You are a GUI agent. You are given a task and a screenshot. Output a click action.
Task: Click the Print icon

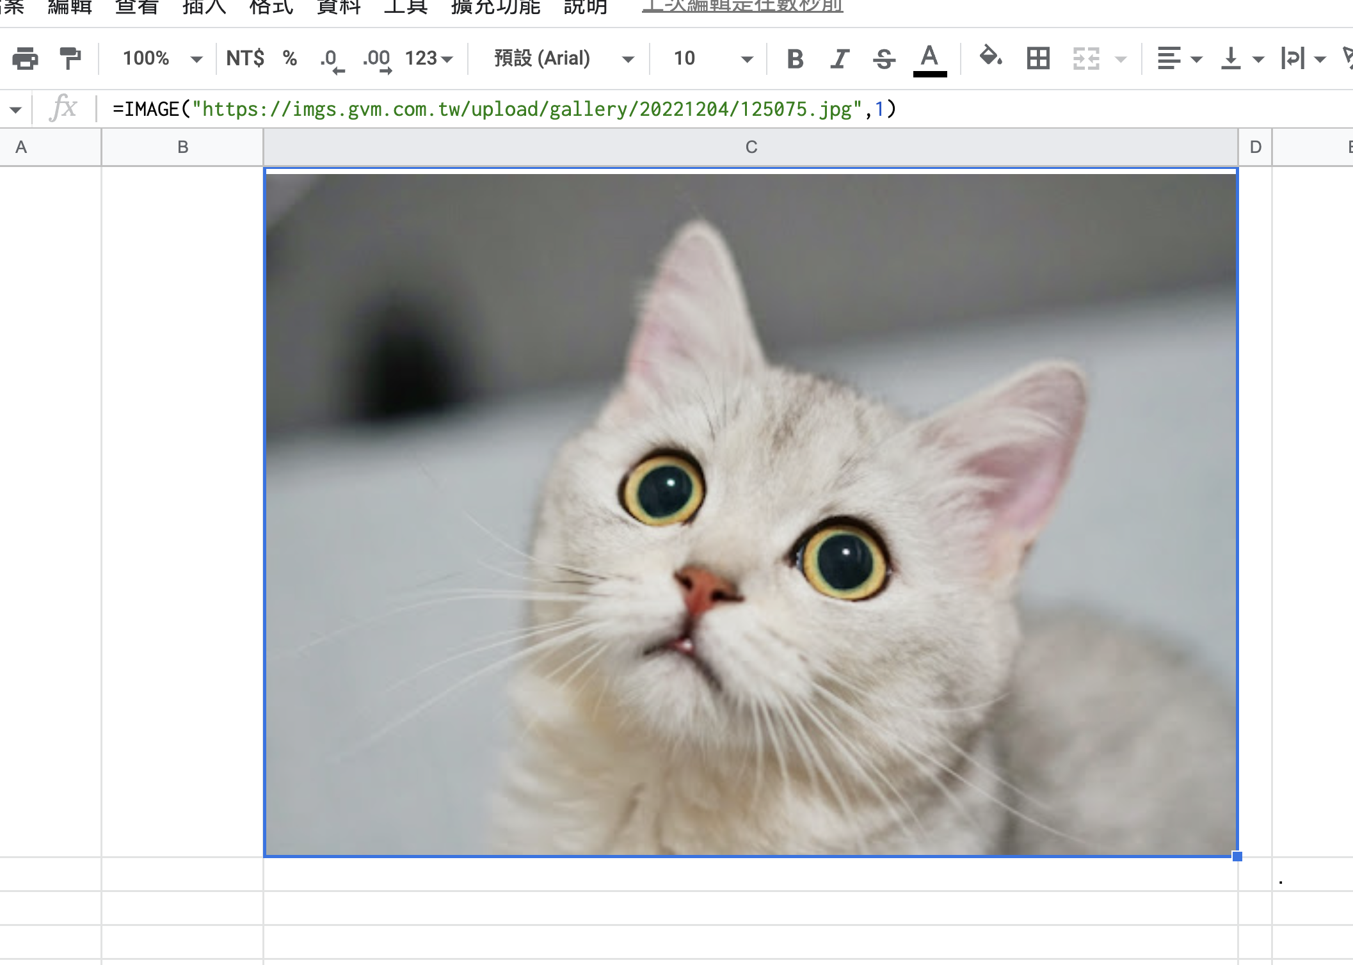tap(25, 58)
